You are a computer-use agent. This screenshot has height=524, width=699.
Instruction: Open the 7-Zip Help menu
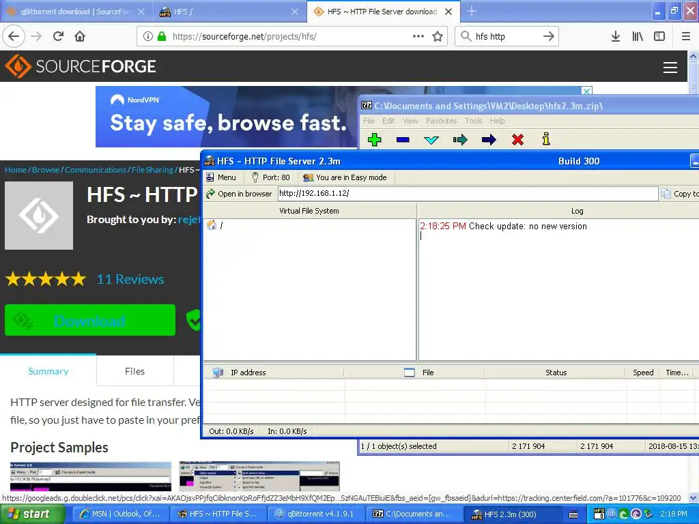497,121
